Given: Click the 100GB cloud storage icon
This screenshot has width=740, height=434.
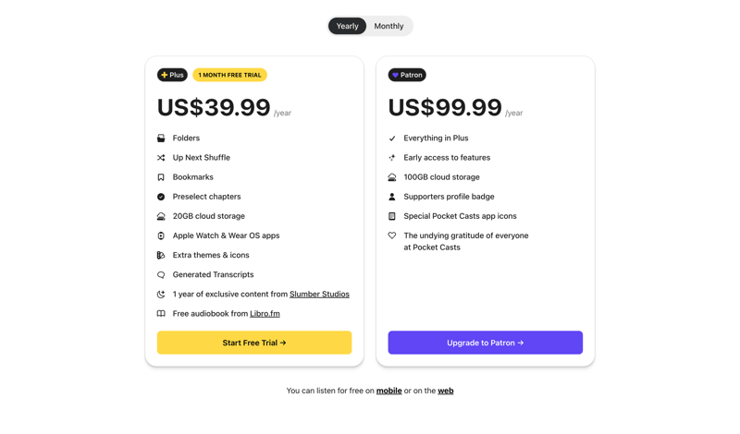Looking at the screenshot, I should [392, 177].
